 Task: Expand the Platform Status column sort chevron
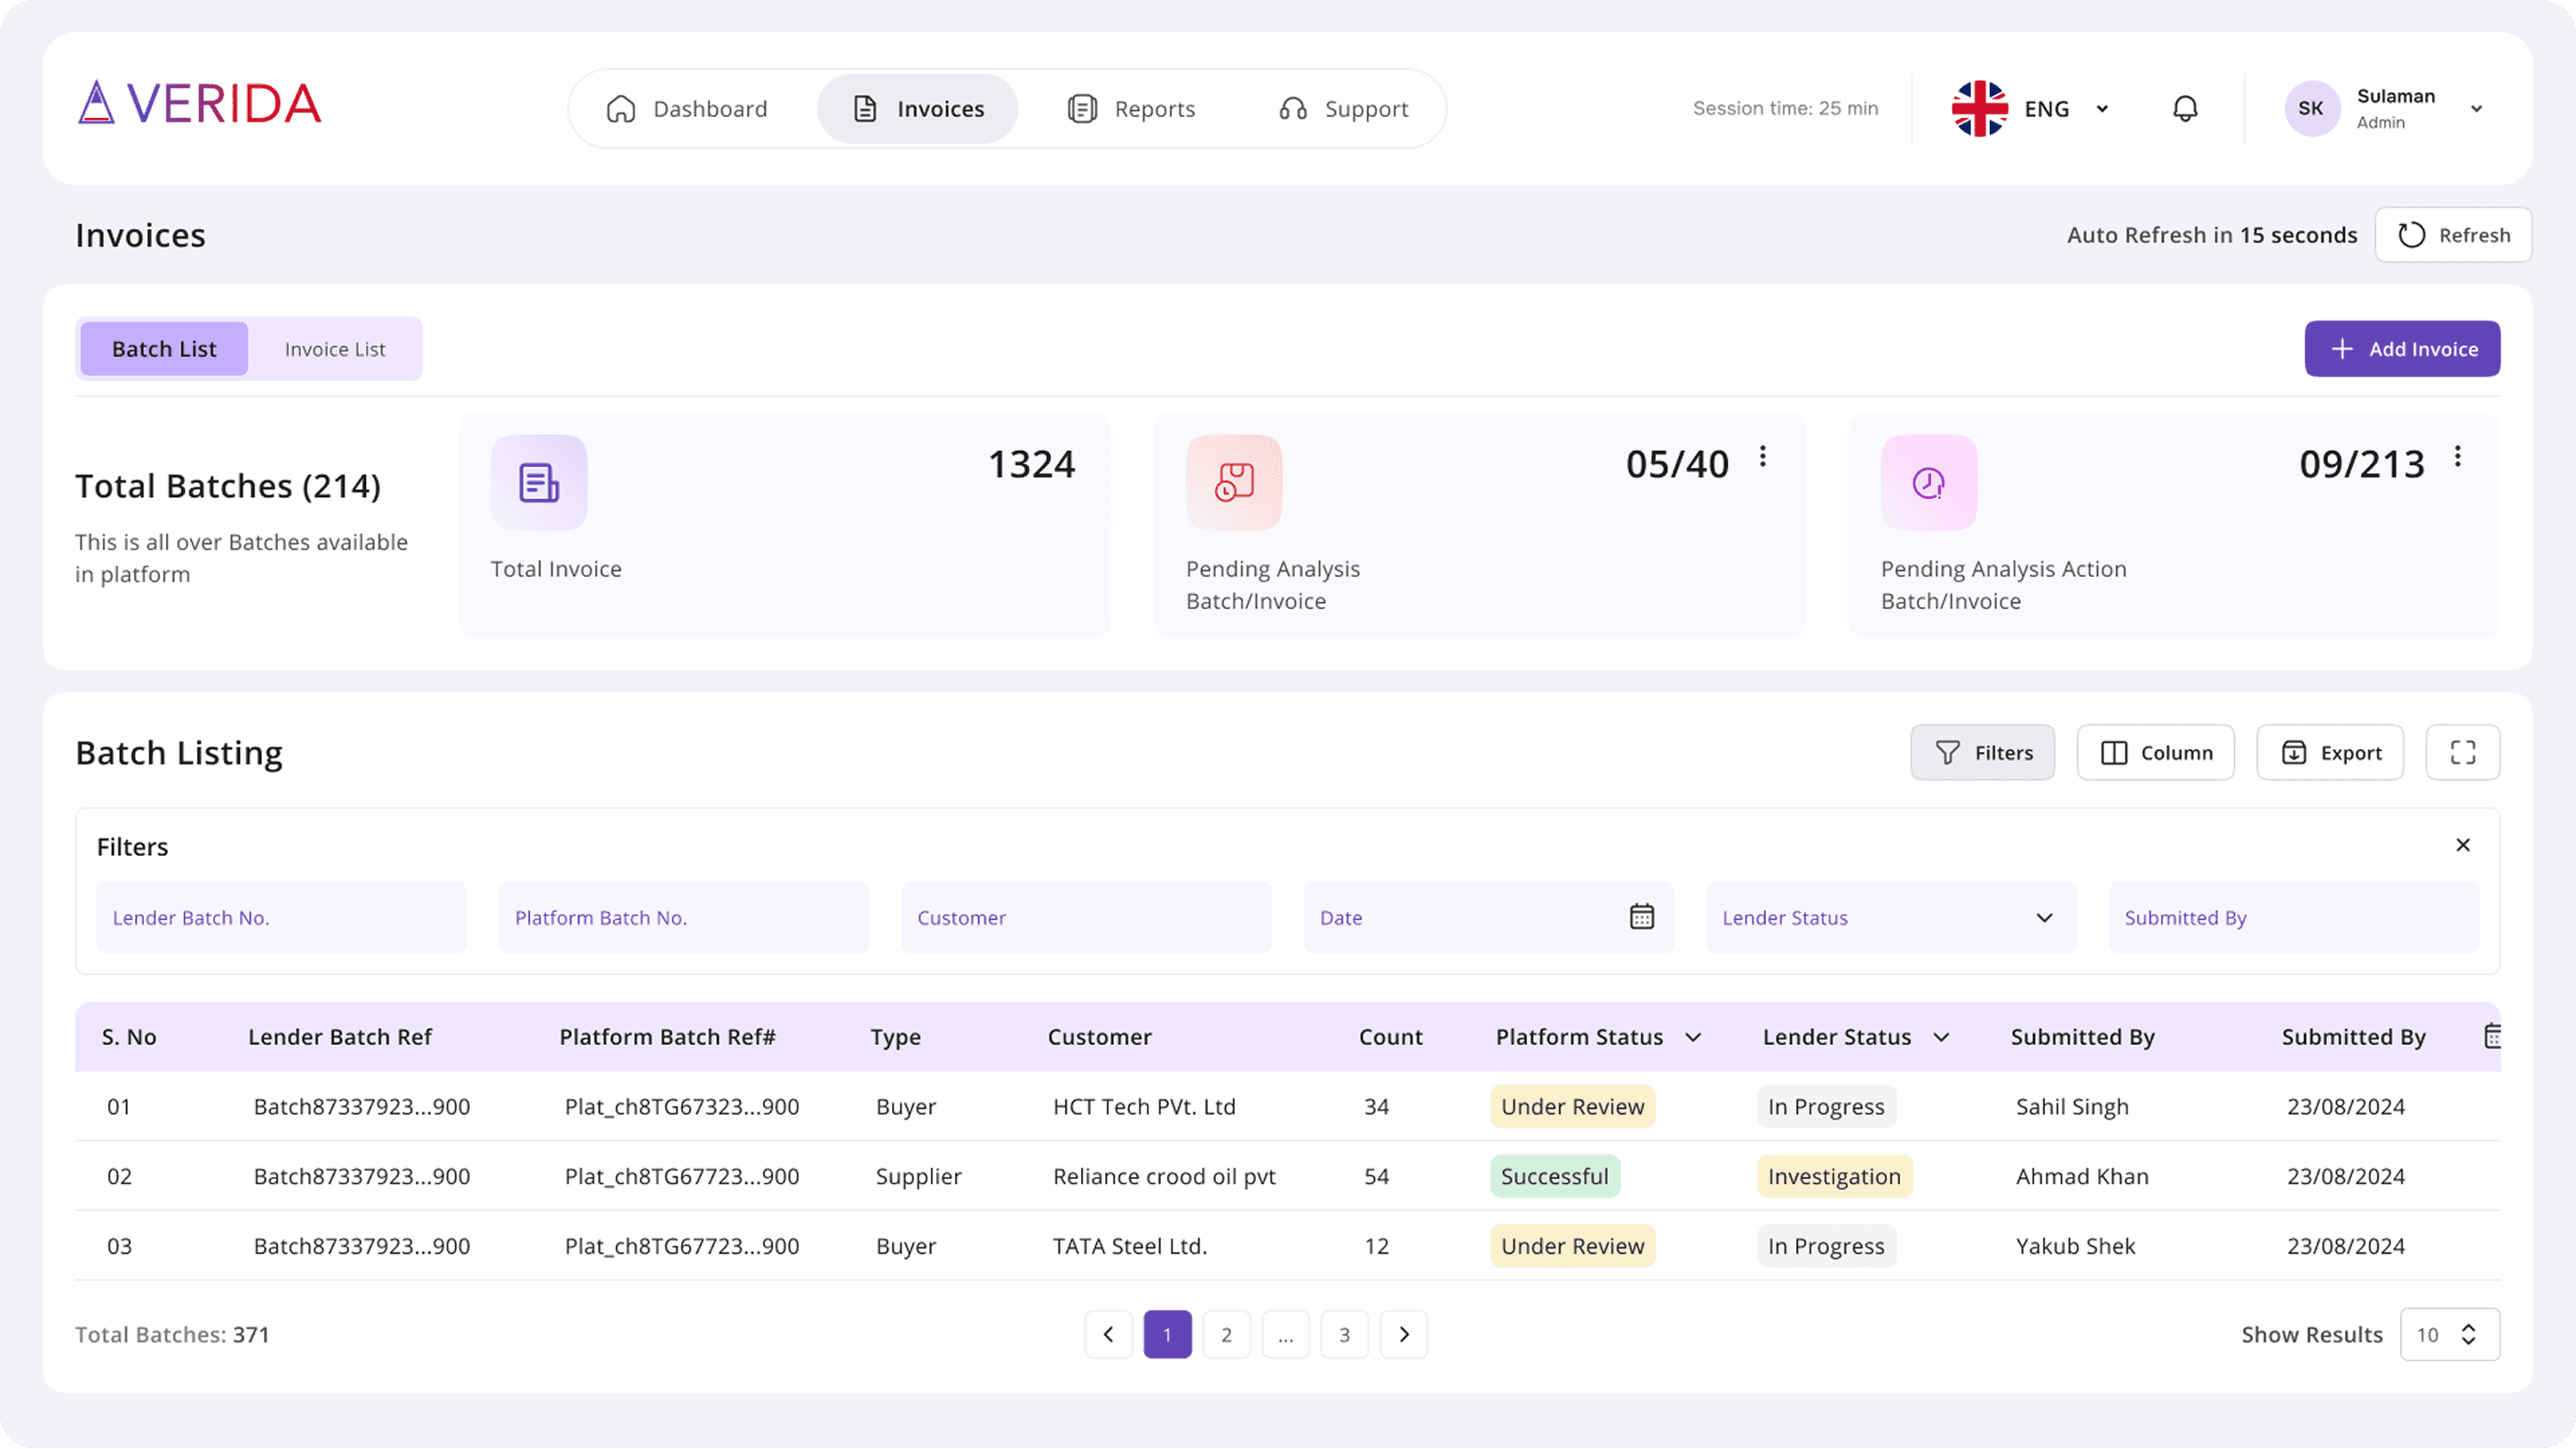pos(1693,1037)
